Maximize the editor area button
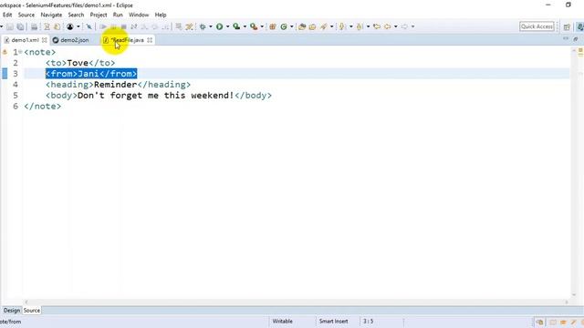The width and height of the screenshot is (584, 328). point(576,39)
